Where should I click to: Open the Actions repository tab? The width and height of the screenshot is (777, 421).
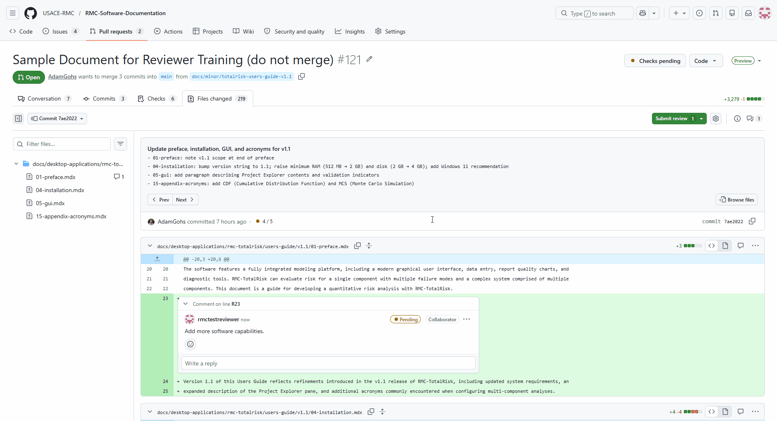(168, 31)
